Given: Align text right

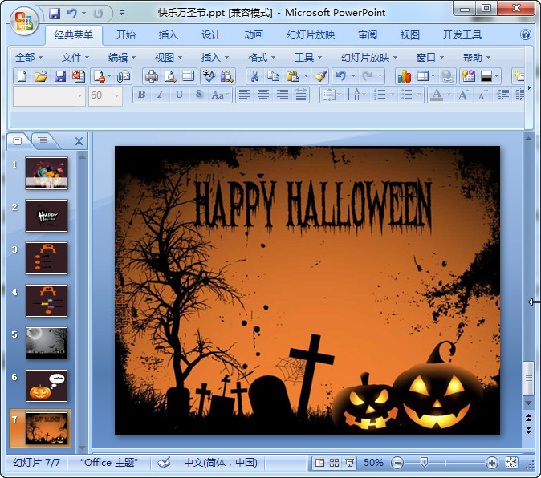Looking at the screenshot, I should [x=283, y=95].
